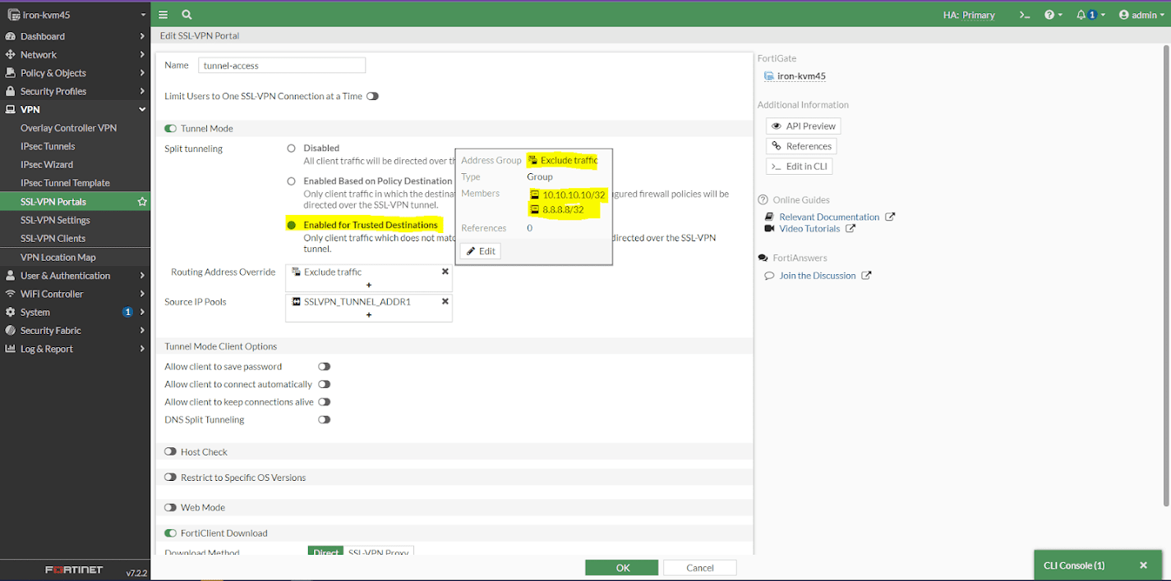1171x581 pixels.
Task: Open the CLI console icon in header
Action: point(1024,15)
